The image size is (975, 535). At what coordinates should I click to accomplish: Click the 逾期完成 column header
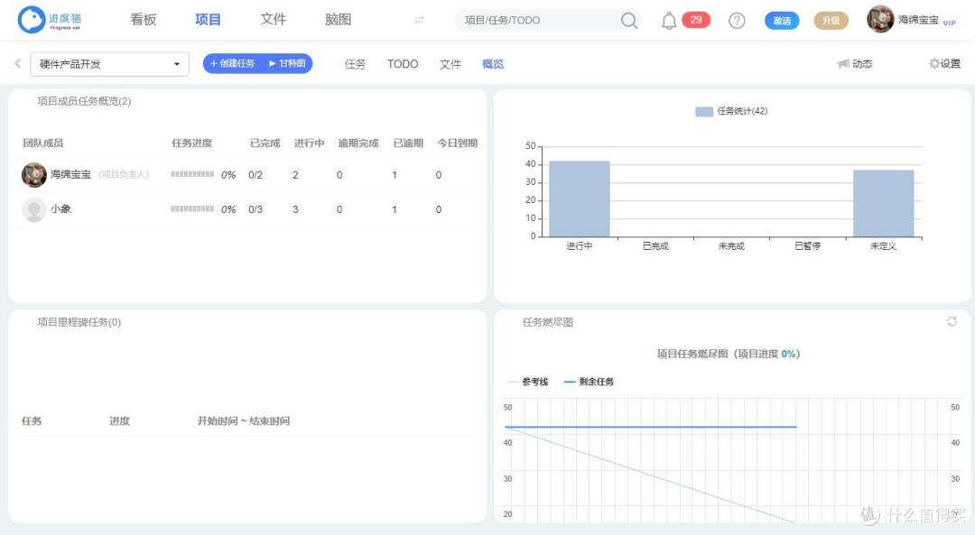click(358, 143)
